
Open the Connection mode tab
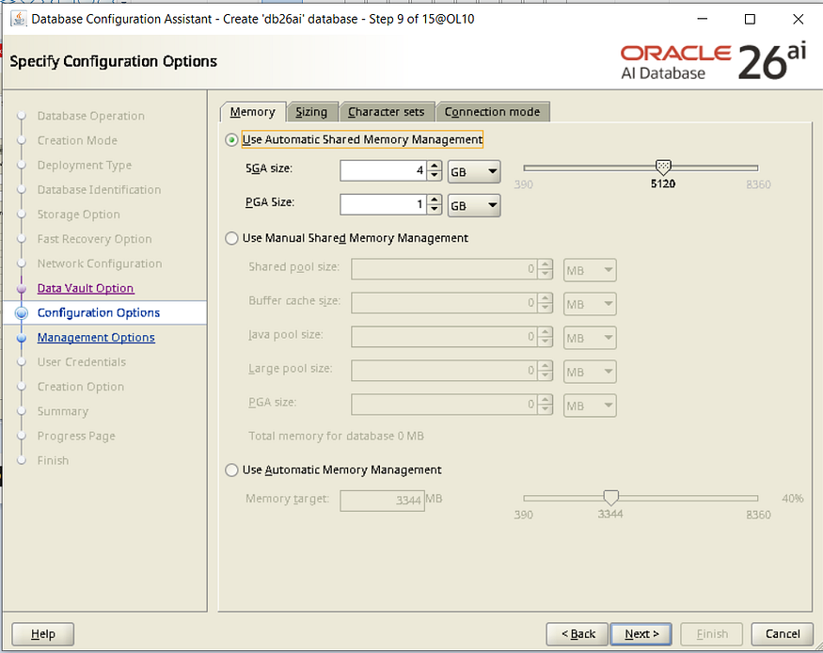click(492, 112)
